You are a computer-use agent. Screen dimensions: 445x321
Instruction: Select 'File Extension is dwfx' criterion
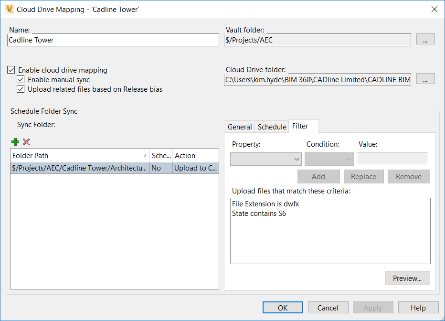[x=265, y=204]
